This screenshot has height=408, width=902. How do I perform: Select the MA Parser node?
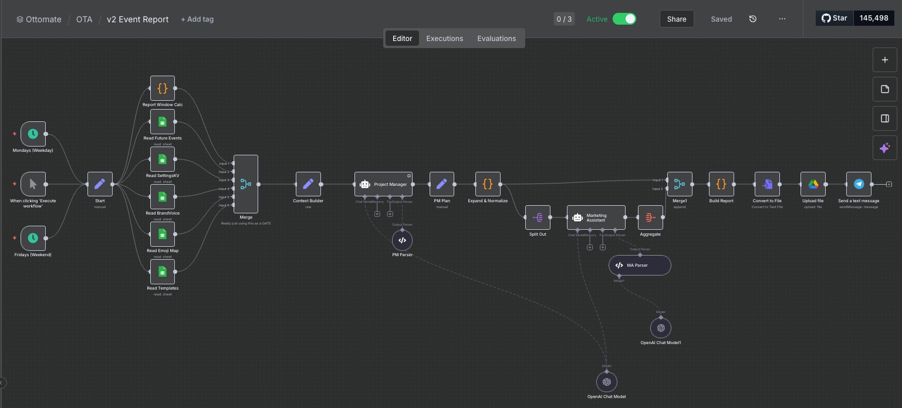pos(639,265)
